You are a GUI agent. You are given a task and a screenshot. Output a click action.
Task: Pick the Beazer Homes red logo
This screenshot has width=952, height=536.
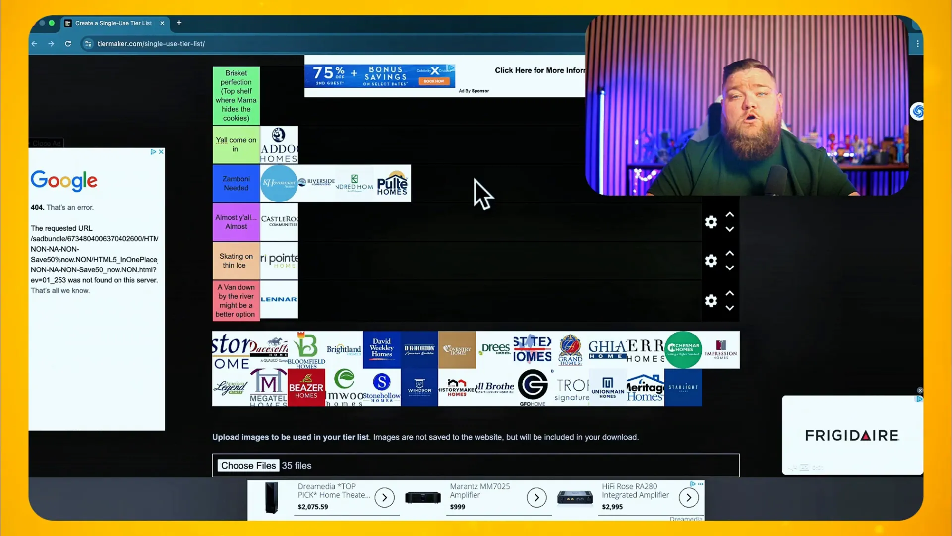tap(306, 388)
